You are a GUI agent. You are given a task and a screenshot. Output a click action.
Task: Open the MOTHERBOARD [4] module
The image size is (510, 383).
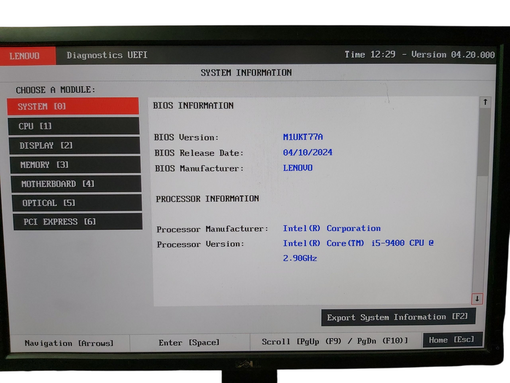[77, 184]
